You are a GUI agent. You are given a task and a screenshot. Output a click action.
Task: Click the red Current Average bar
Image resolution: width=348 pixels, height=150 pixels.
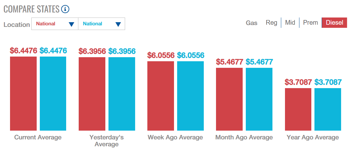click(x=23, y=93)
